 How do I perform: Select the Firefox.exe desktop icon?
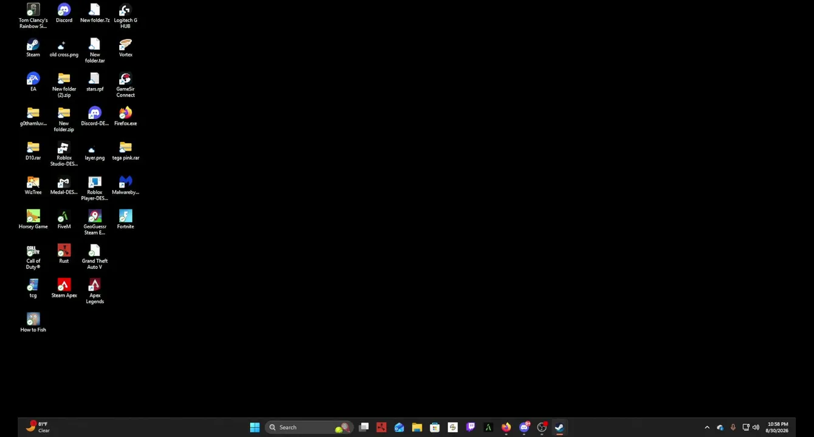click(125, 117)
